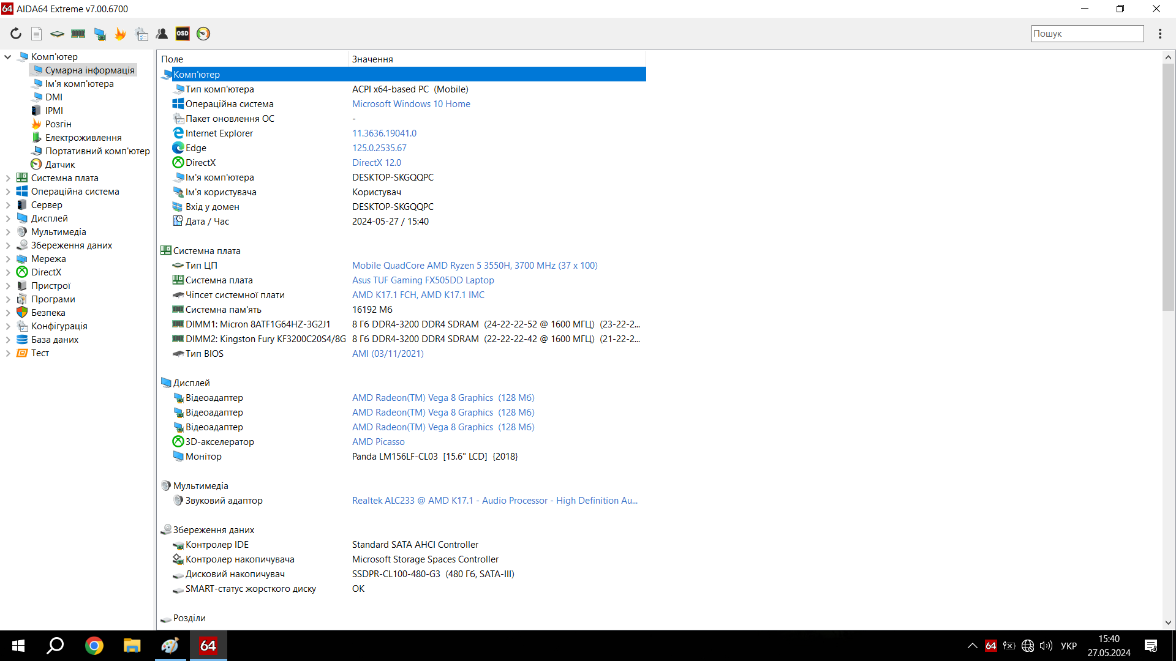This screenshot has width=1176, height=661.
Task: Click the monitor diagnostics toolbar icon
Action: 100,34
